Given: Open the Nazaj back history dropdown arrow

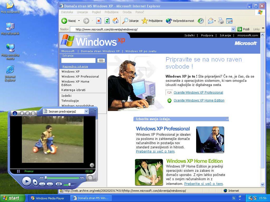Looking at the screenshot, I should (79, 21).
